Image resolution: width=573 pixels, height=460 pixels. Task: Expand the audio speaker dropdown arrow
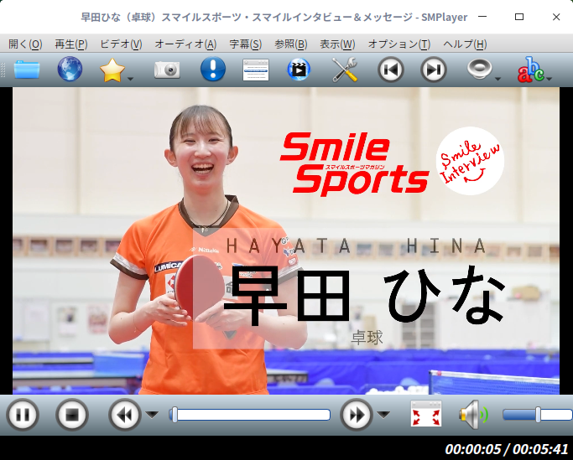point(497,79)
